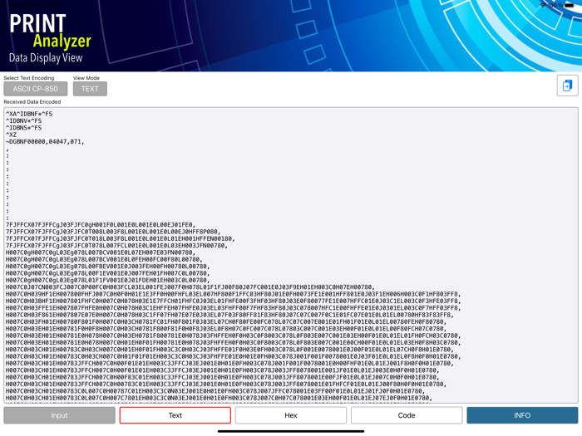Click the Data Display View title
582x436 pixels.
coord(46,58)
